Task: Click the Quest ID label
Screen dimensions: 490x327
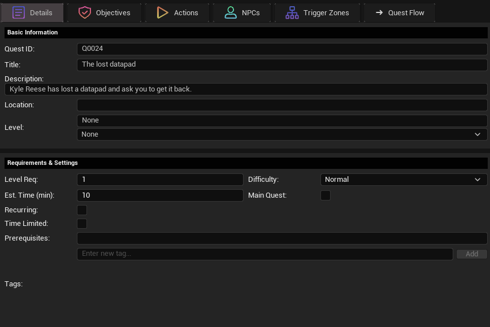Action: [19, 49]
